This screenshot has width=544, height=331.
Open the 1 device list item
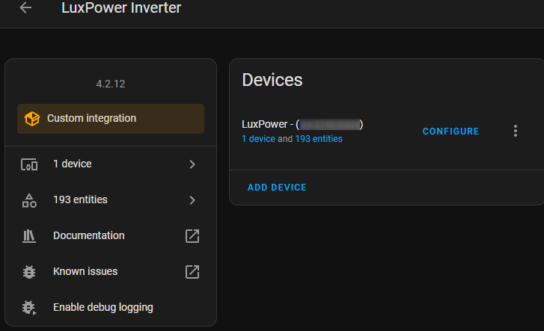click(111, 164)
